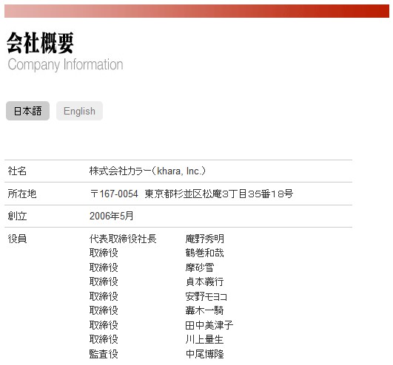Click the name 貞本義行
393x365 pixels.
[x=205, y=282]
